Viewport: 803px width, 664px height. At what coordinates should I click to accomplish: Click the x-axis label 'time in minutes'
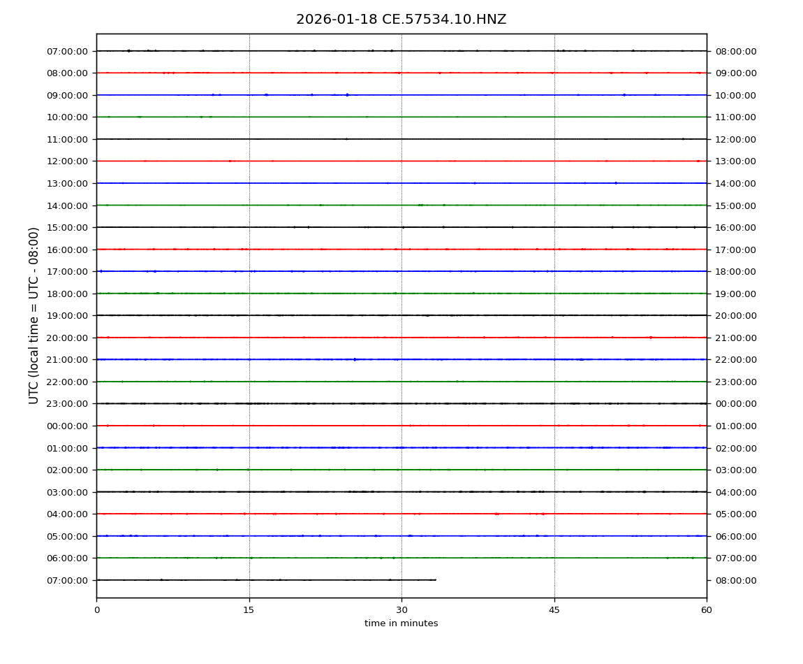[401, 623]
